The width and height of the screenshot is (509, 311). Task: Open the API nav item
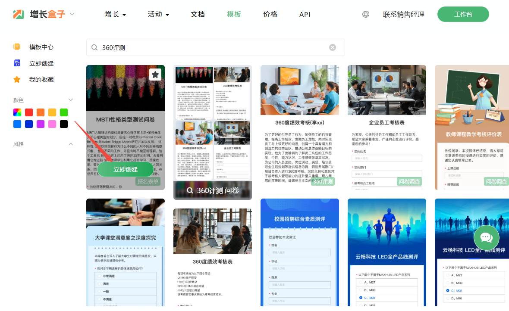click(x=305, y=14)
